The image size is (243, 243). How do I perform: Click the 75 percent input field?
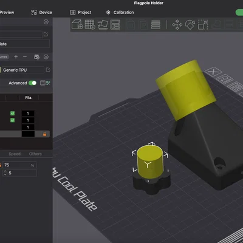19,165
